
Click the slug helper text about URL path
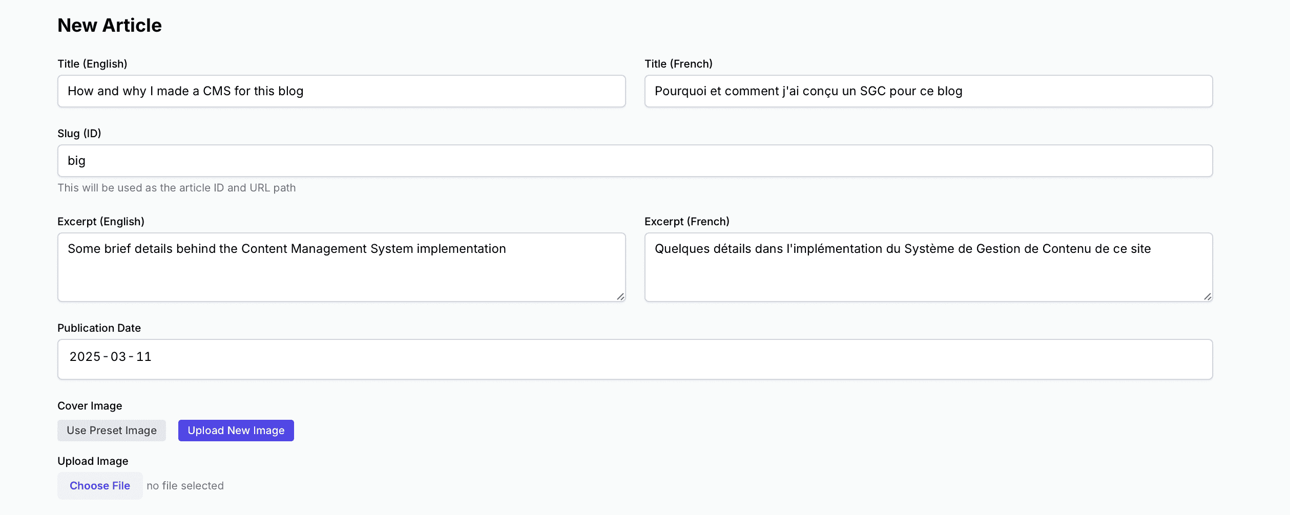click(177, 188)
